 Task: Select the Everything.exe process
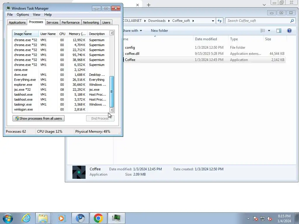pyautogui.click(x=61, y=80)
